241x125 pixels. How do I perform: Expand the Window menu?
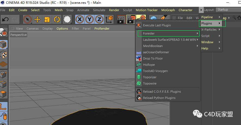[211, 42]
